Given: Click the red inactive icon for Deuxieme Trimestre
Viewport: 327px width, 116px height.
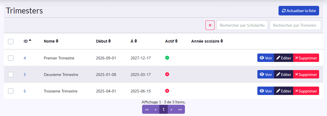Looking at the screenshot, I should coord(167,74).
